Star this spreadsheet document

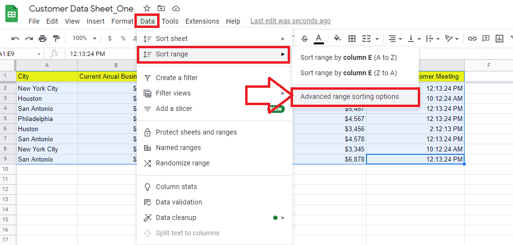(147, 9)
